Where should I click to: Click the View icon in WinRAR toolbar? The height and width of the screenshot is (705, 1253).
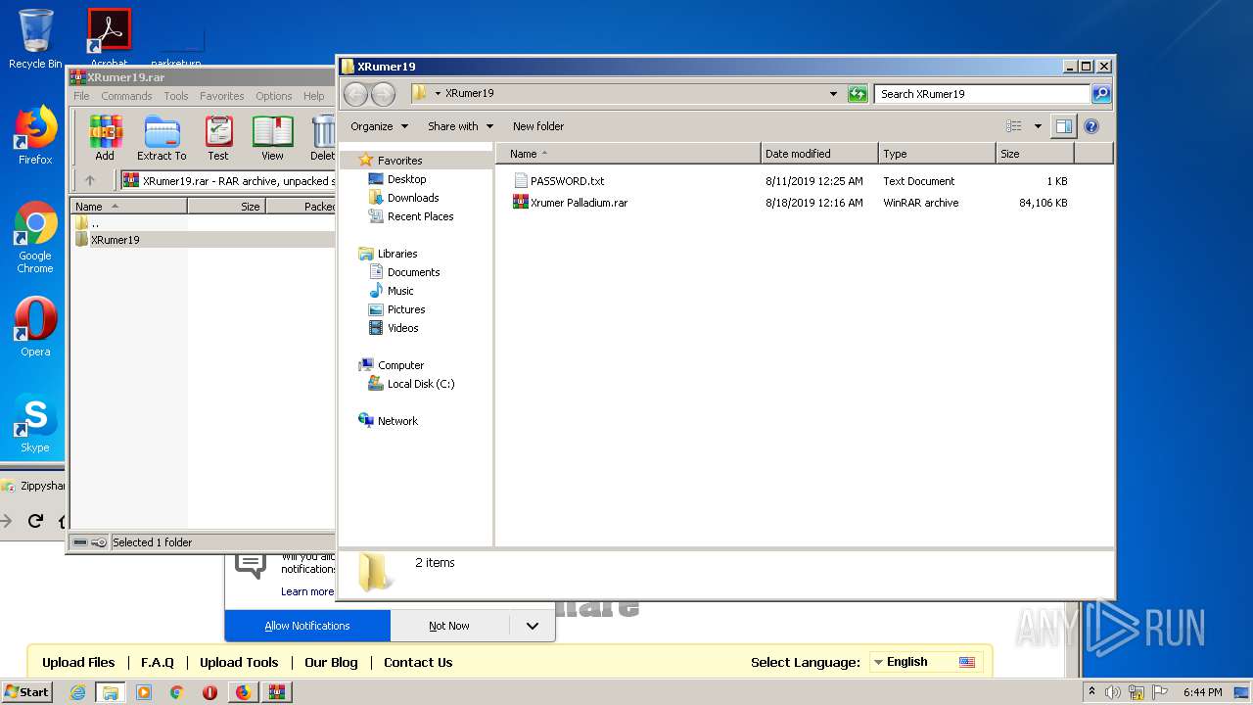pyautogui.click(x=272, y=137)
